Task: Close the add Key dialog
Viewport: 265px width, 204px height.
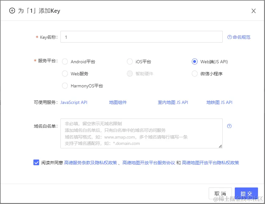Action: tap(254, 11)
